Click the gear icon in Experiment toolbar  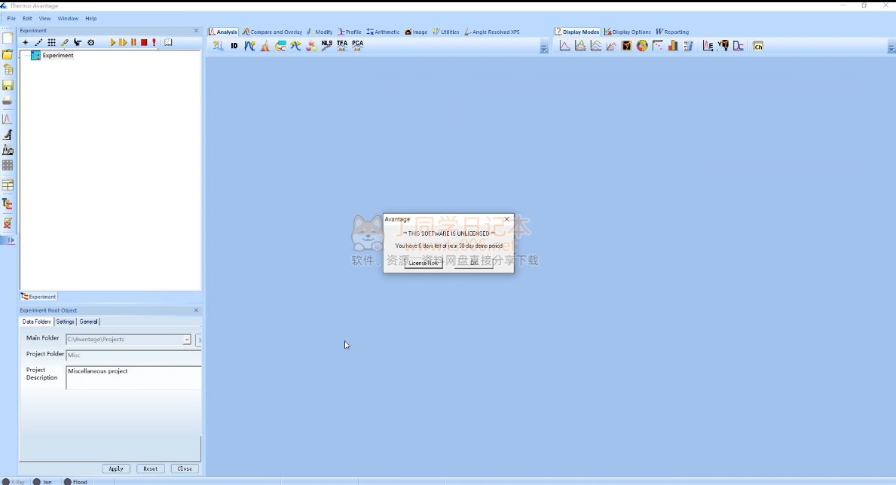(x=91, y=42)
